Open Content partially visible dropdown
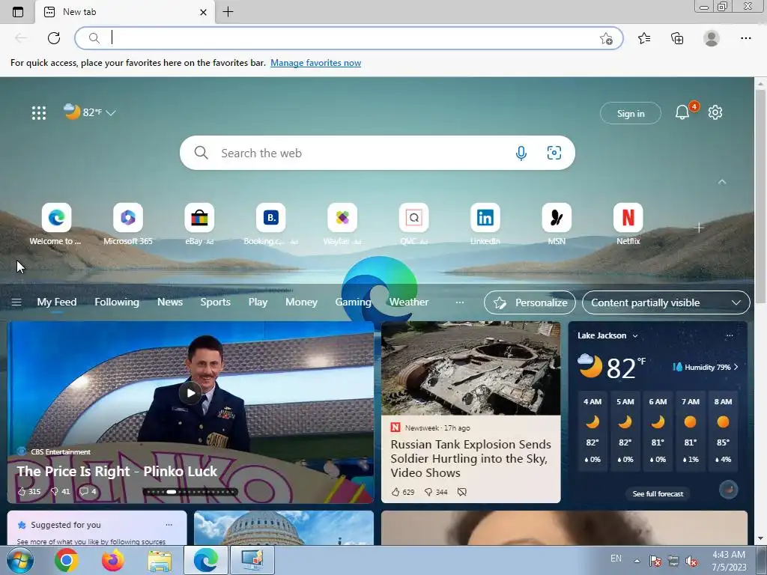Viewport: 767px width, 575px height. tap(666, 302)
